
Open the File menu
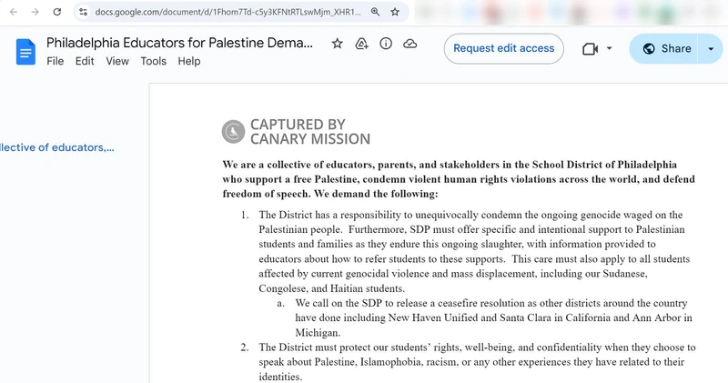pyautogui.click(x=56, y=61)
